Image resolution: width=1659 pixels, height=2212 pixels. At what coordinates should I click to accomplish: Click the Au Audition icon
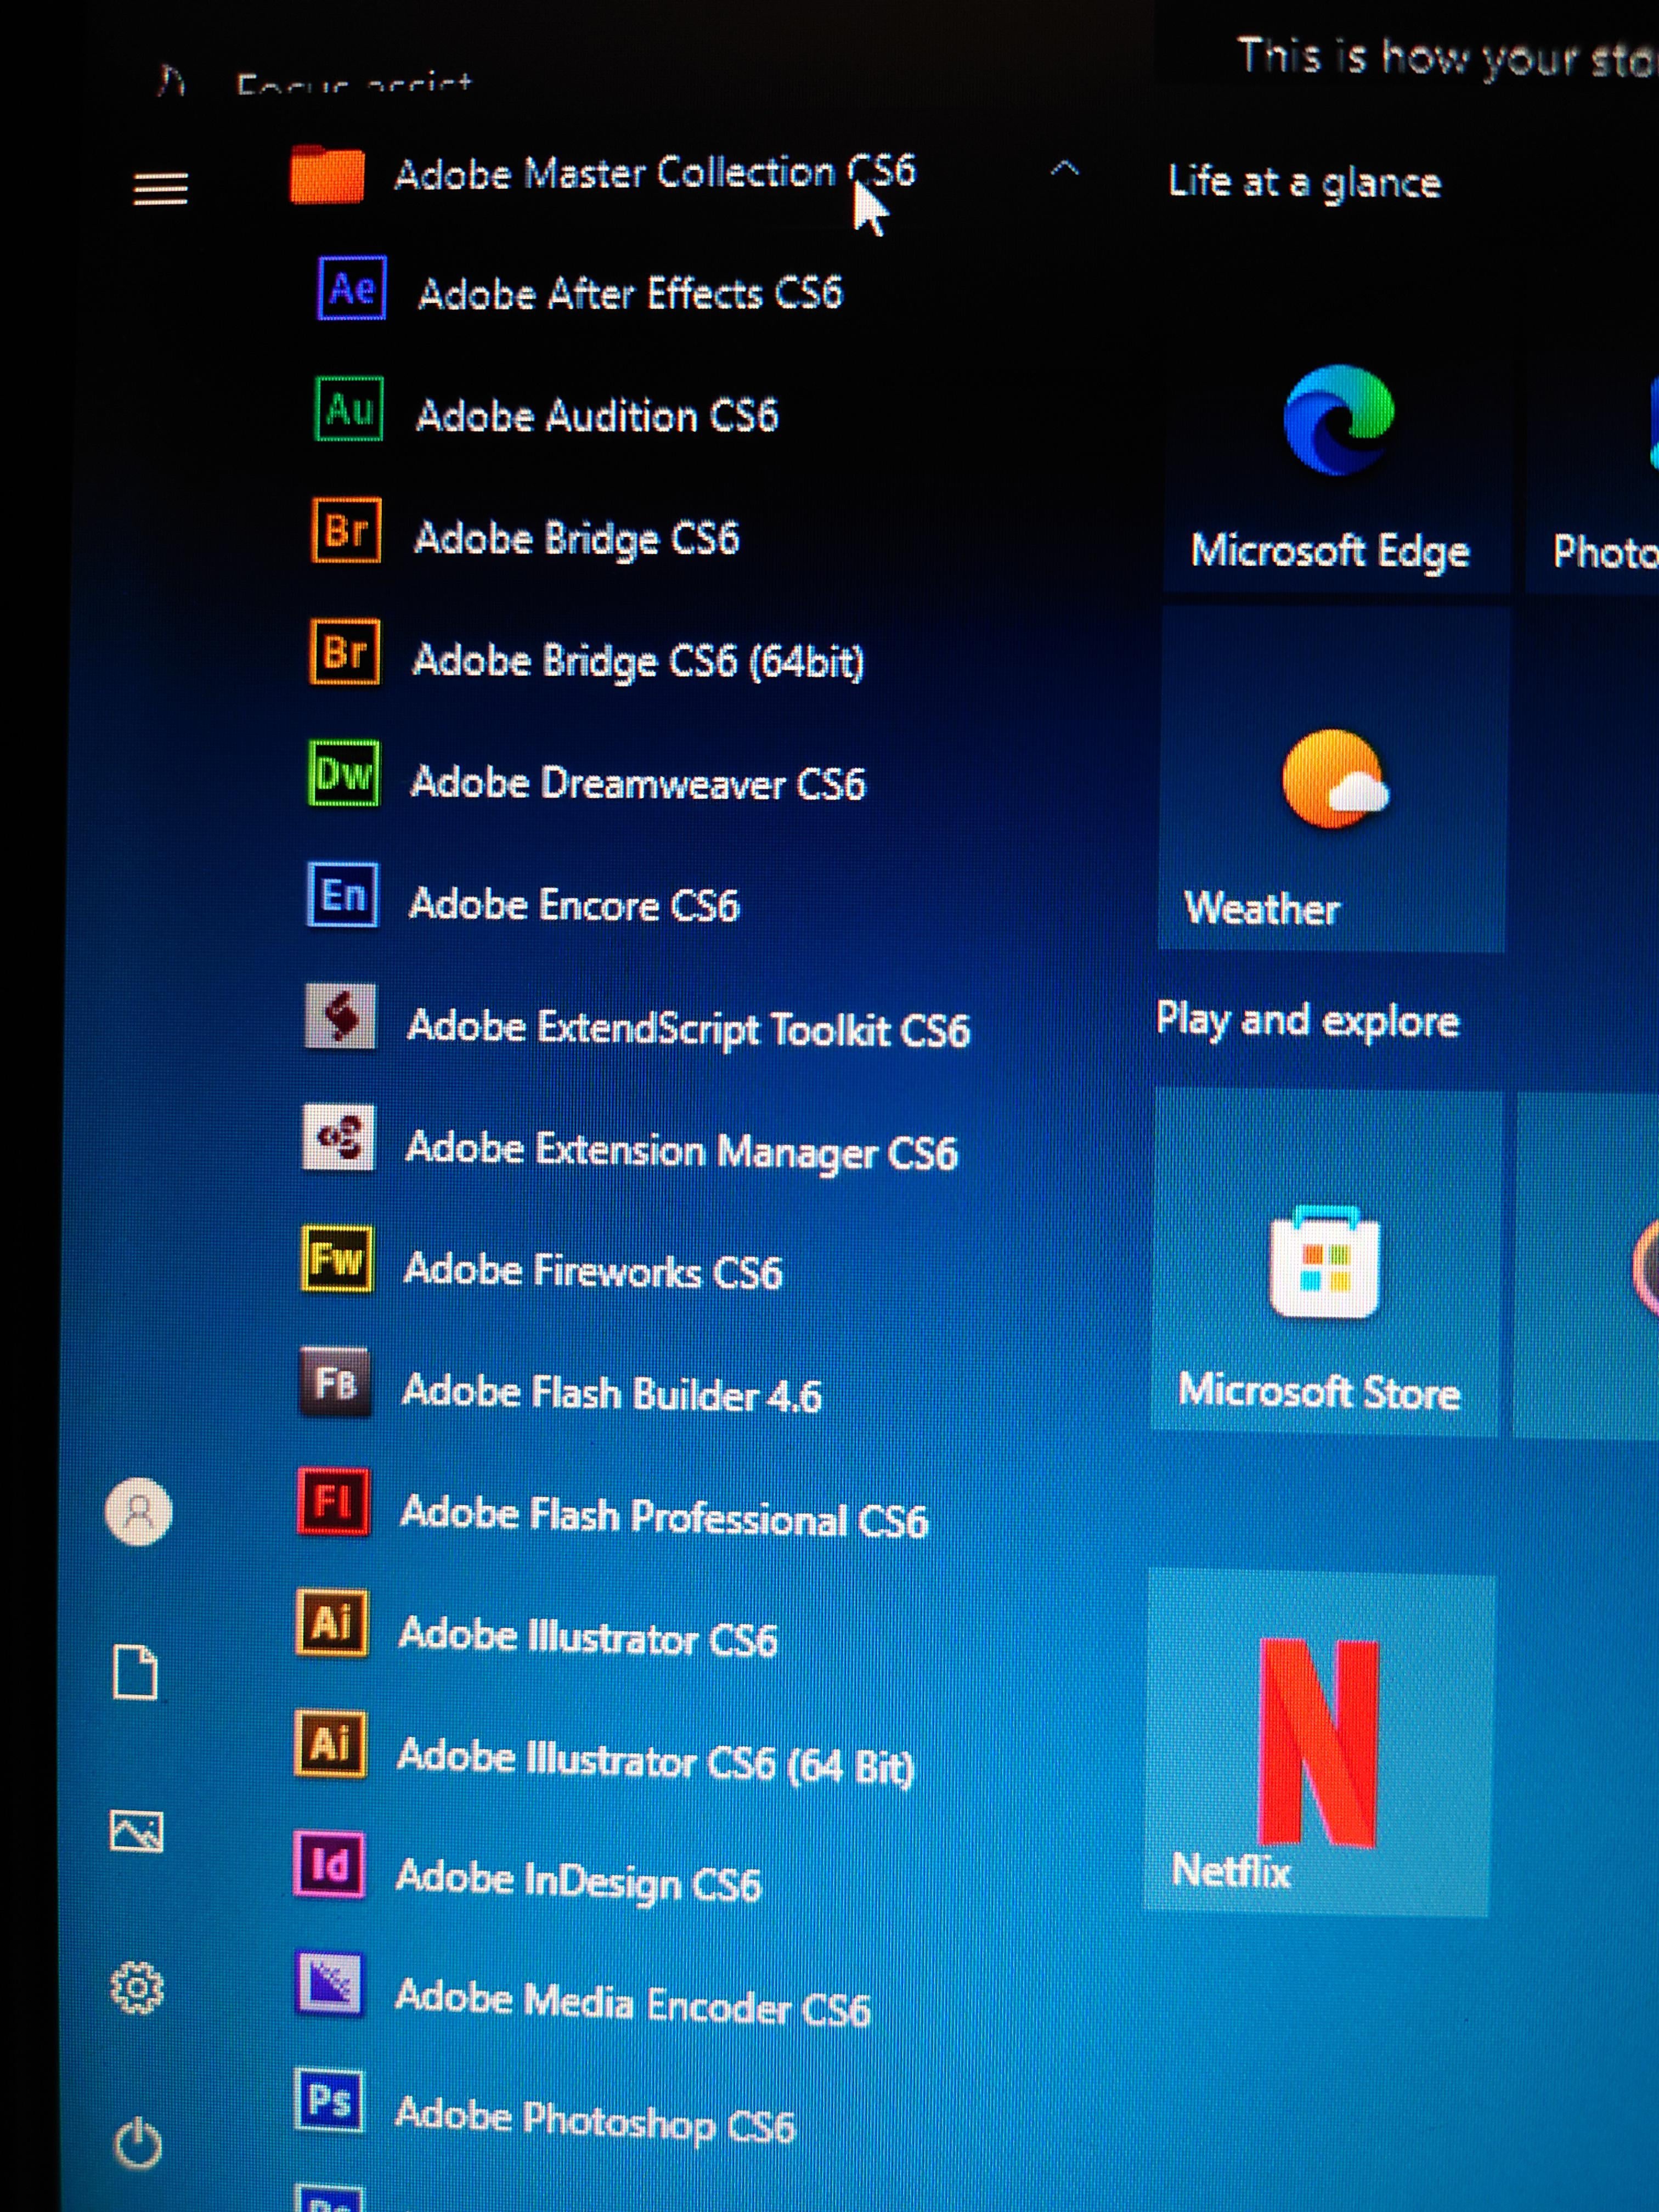(x=349, y=409)
